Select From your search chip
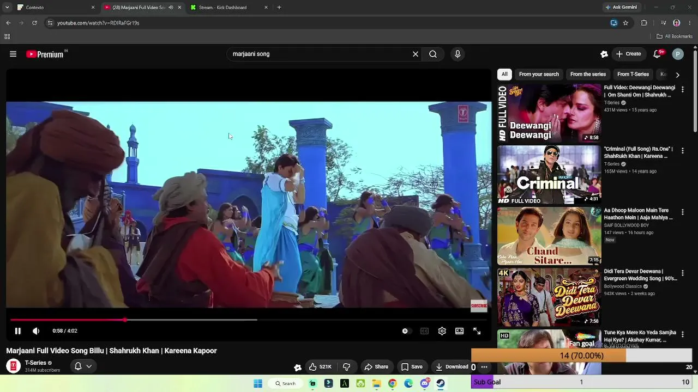Image resolution: width=698 pixels, height=392 pixels. tap(539, 74)
